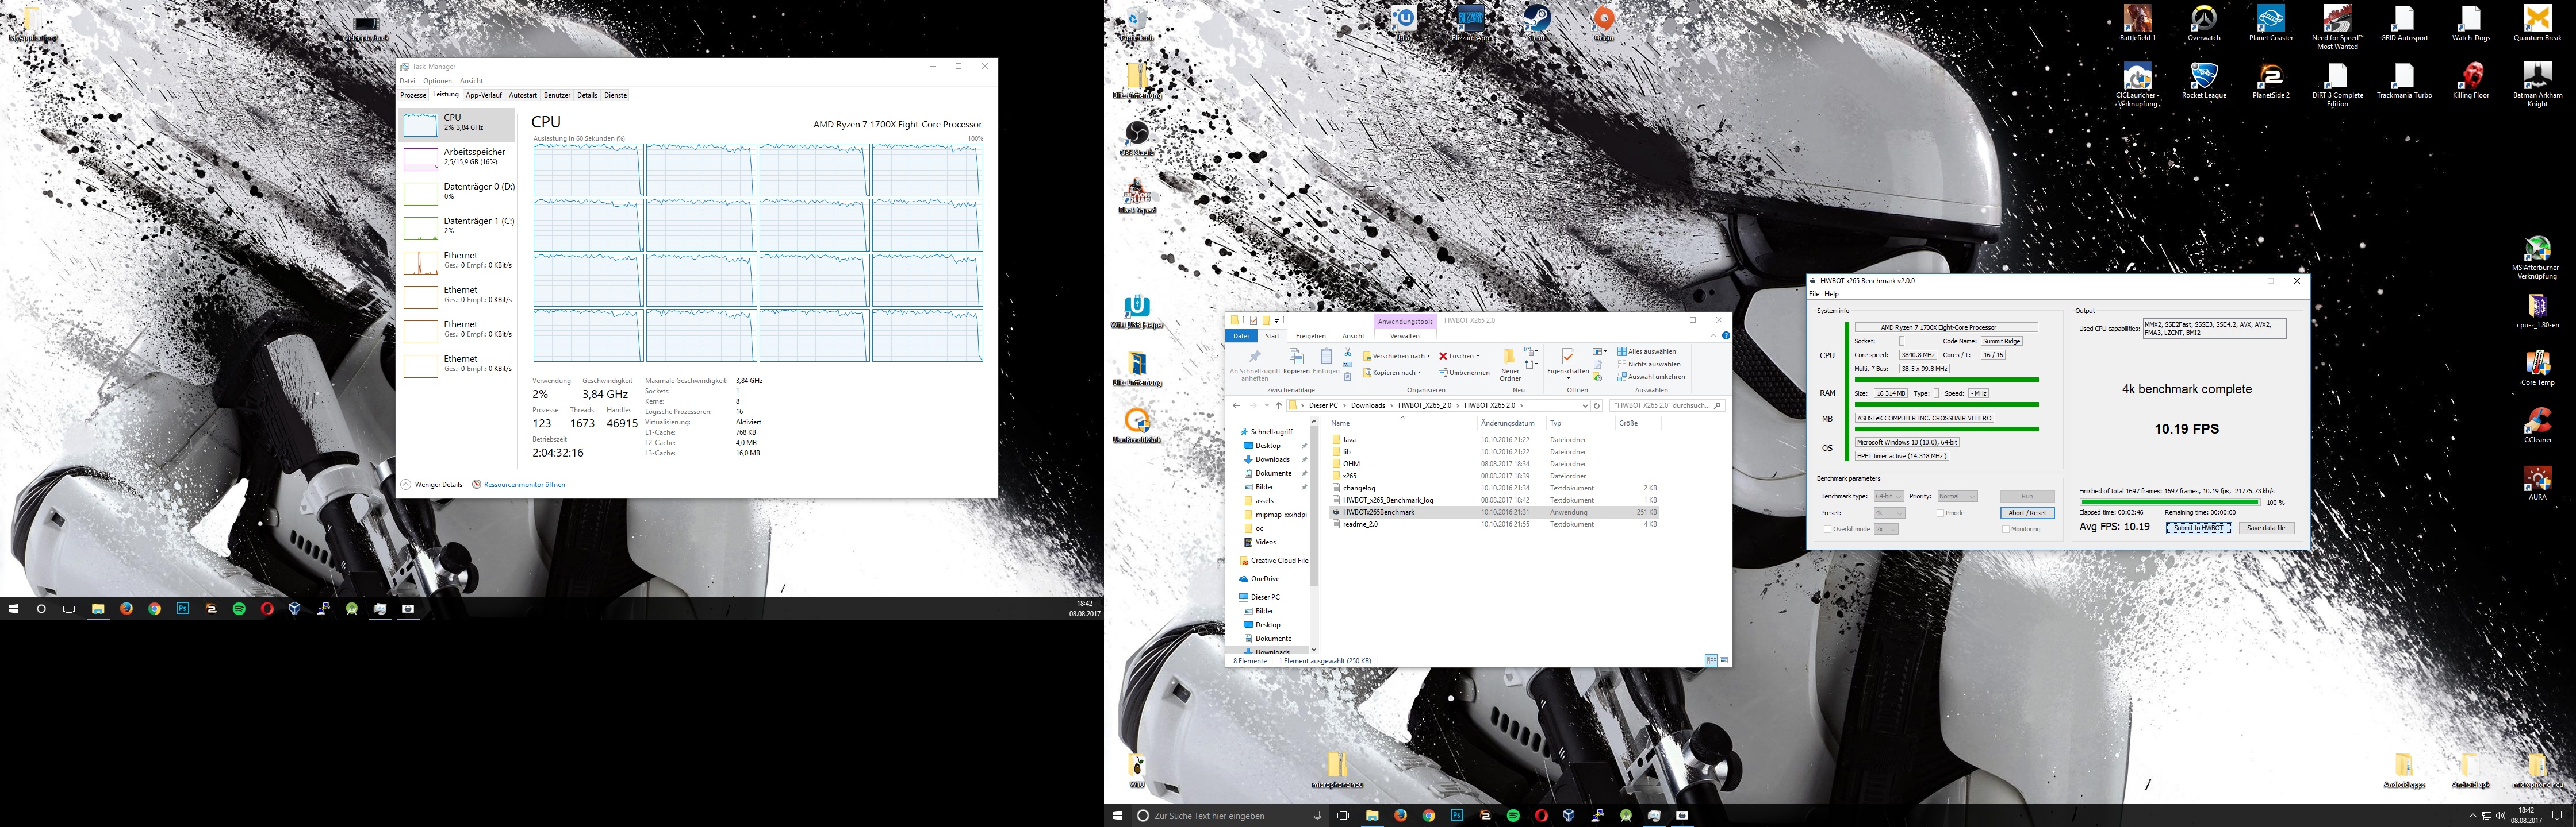2576x827 pixels.
Task: Click the Kopieren icon in Explorer ribbon
Action: [1296, 362]
